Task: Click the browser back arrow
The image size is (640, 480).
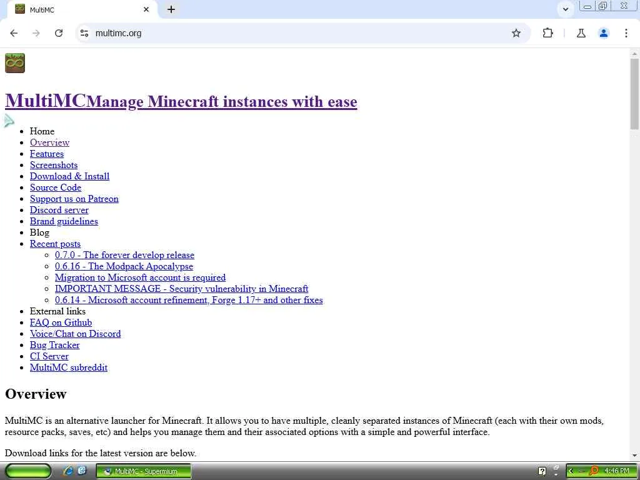Action: point(14,33)
